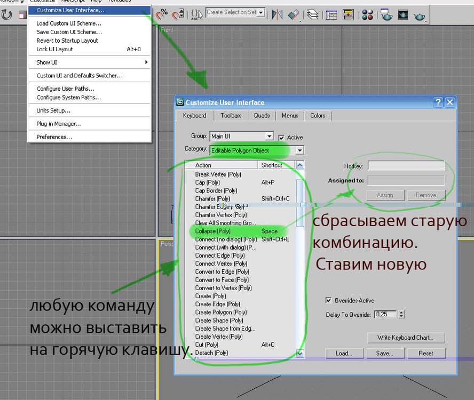Open the Schematic View icon
This screenshot has height=400, width=474.
click(348, 14)
